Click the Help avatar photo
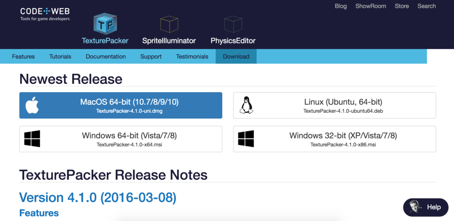The width and height of the screenshot is (454, 221). [x=415, y=207]
